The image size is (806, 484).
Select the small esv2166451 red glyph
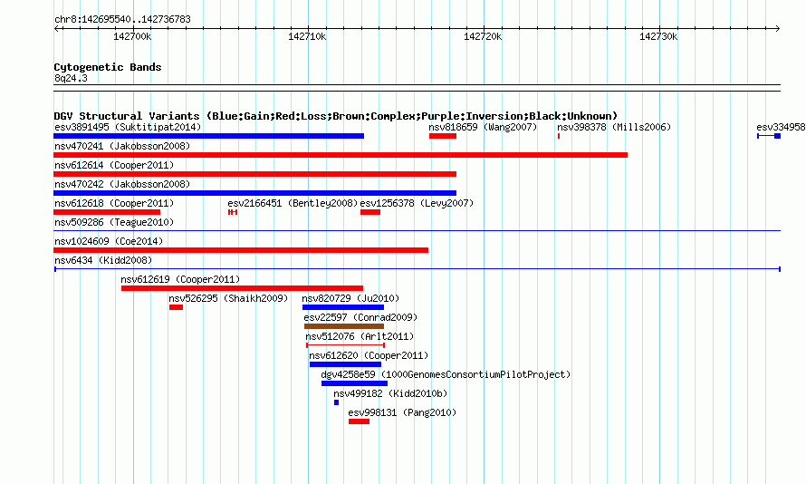coord(233,212)
